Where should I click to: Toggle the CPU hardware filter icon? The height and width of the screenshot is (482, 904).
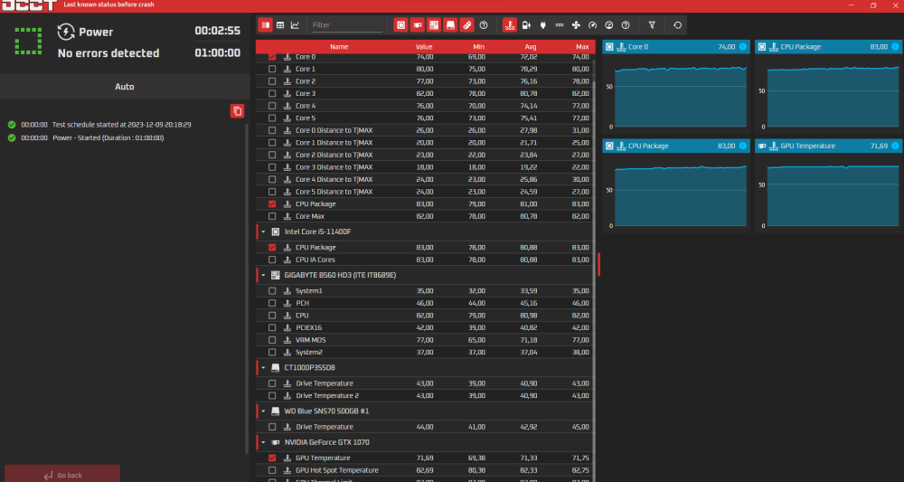(401, 24)
